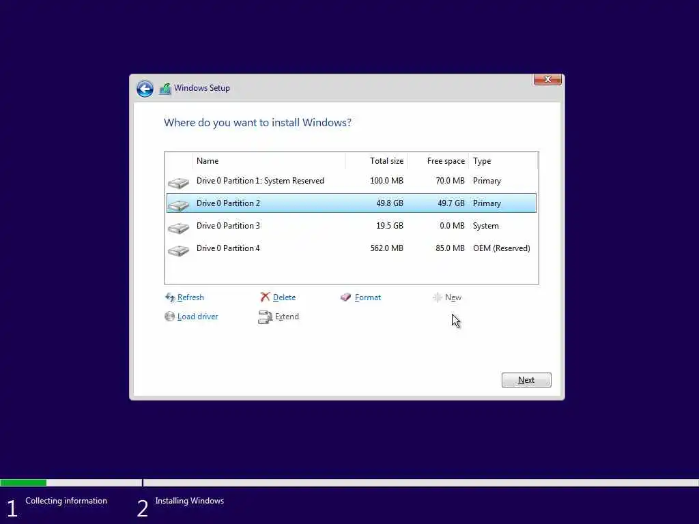Refresh the partition list via Refresh link
This screenshot has width=699, height=524.
click(190, 297)
